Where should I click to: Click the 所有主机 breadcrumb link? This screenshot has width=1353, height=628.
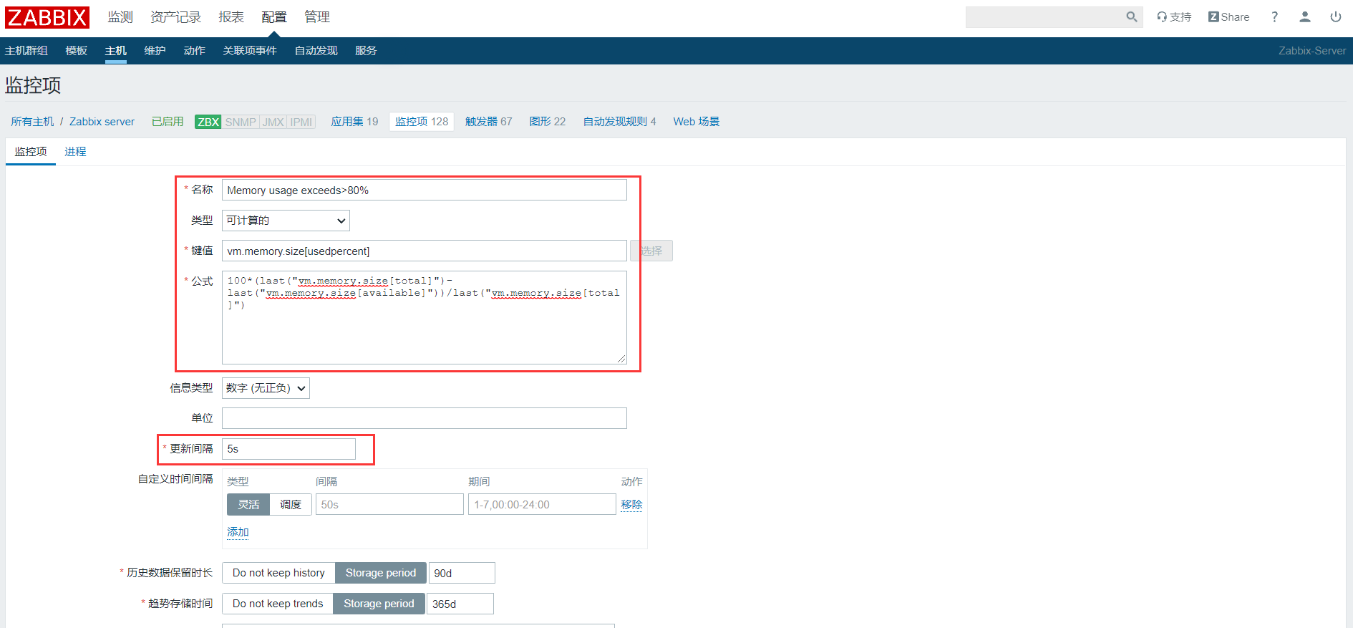click(x=32, y=122)
